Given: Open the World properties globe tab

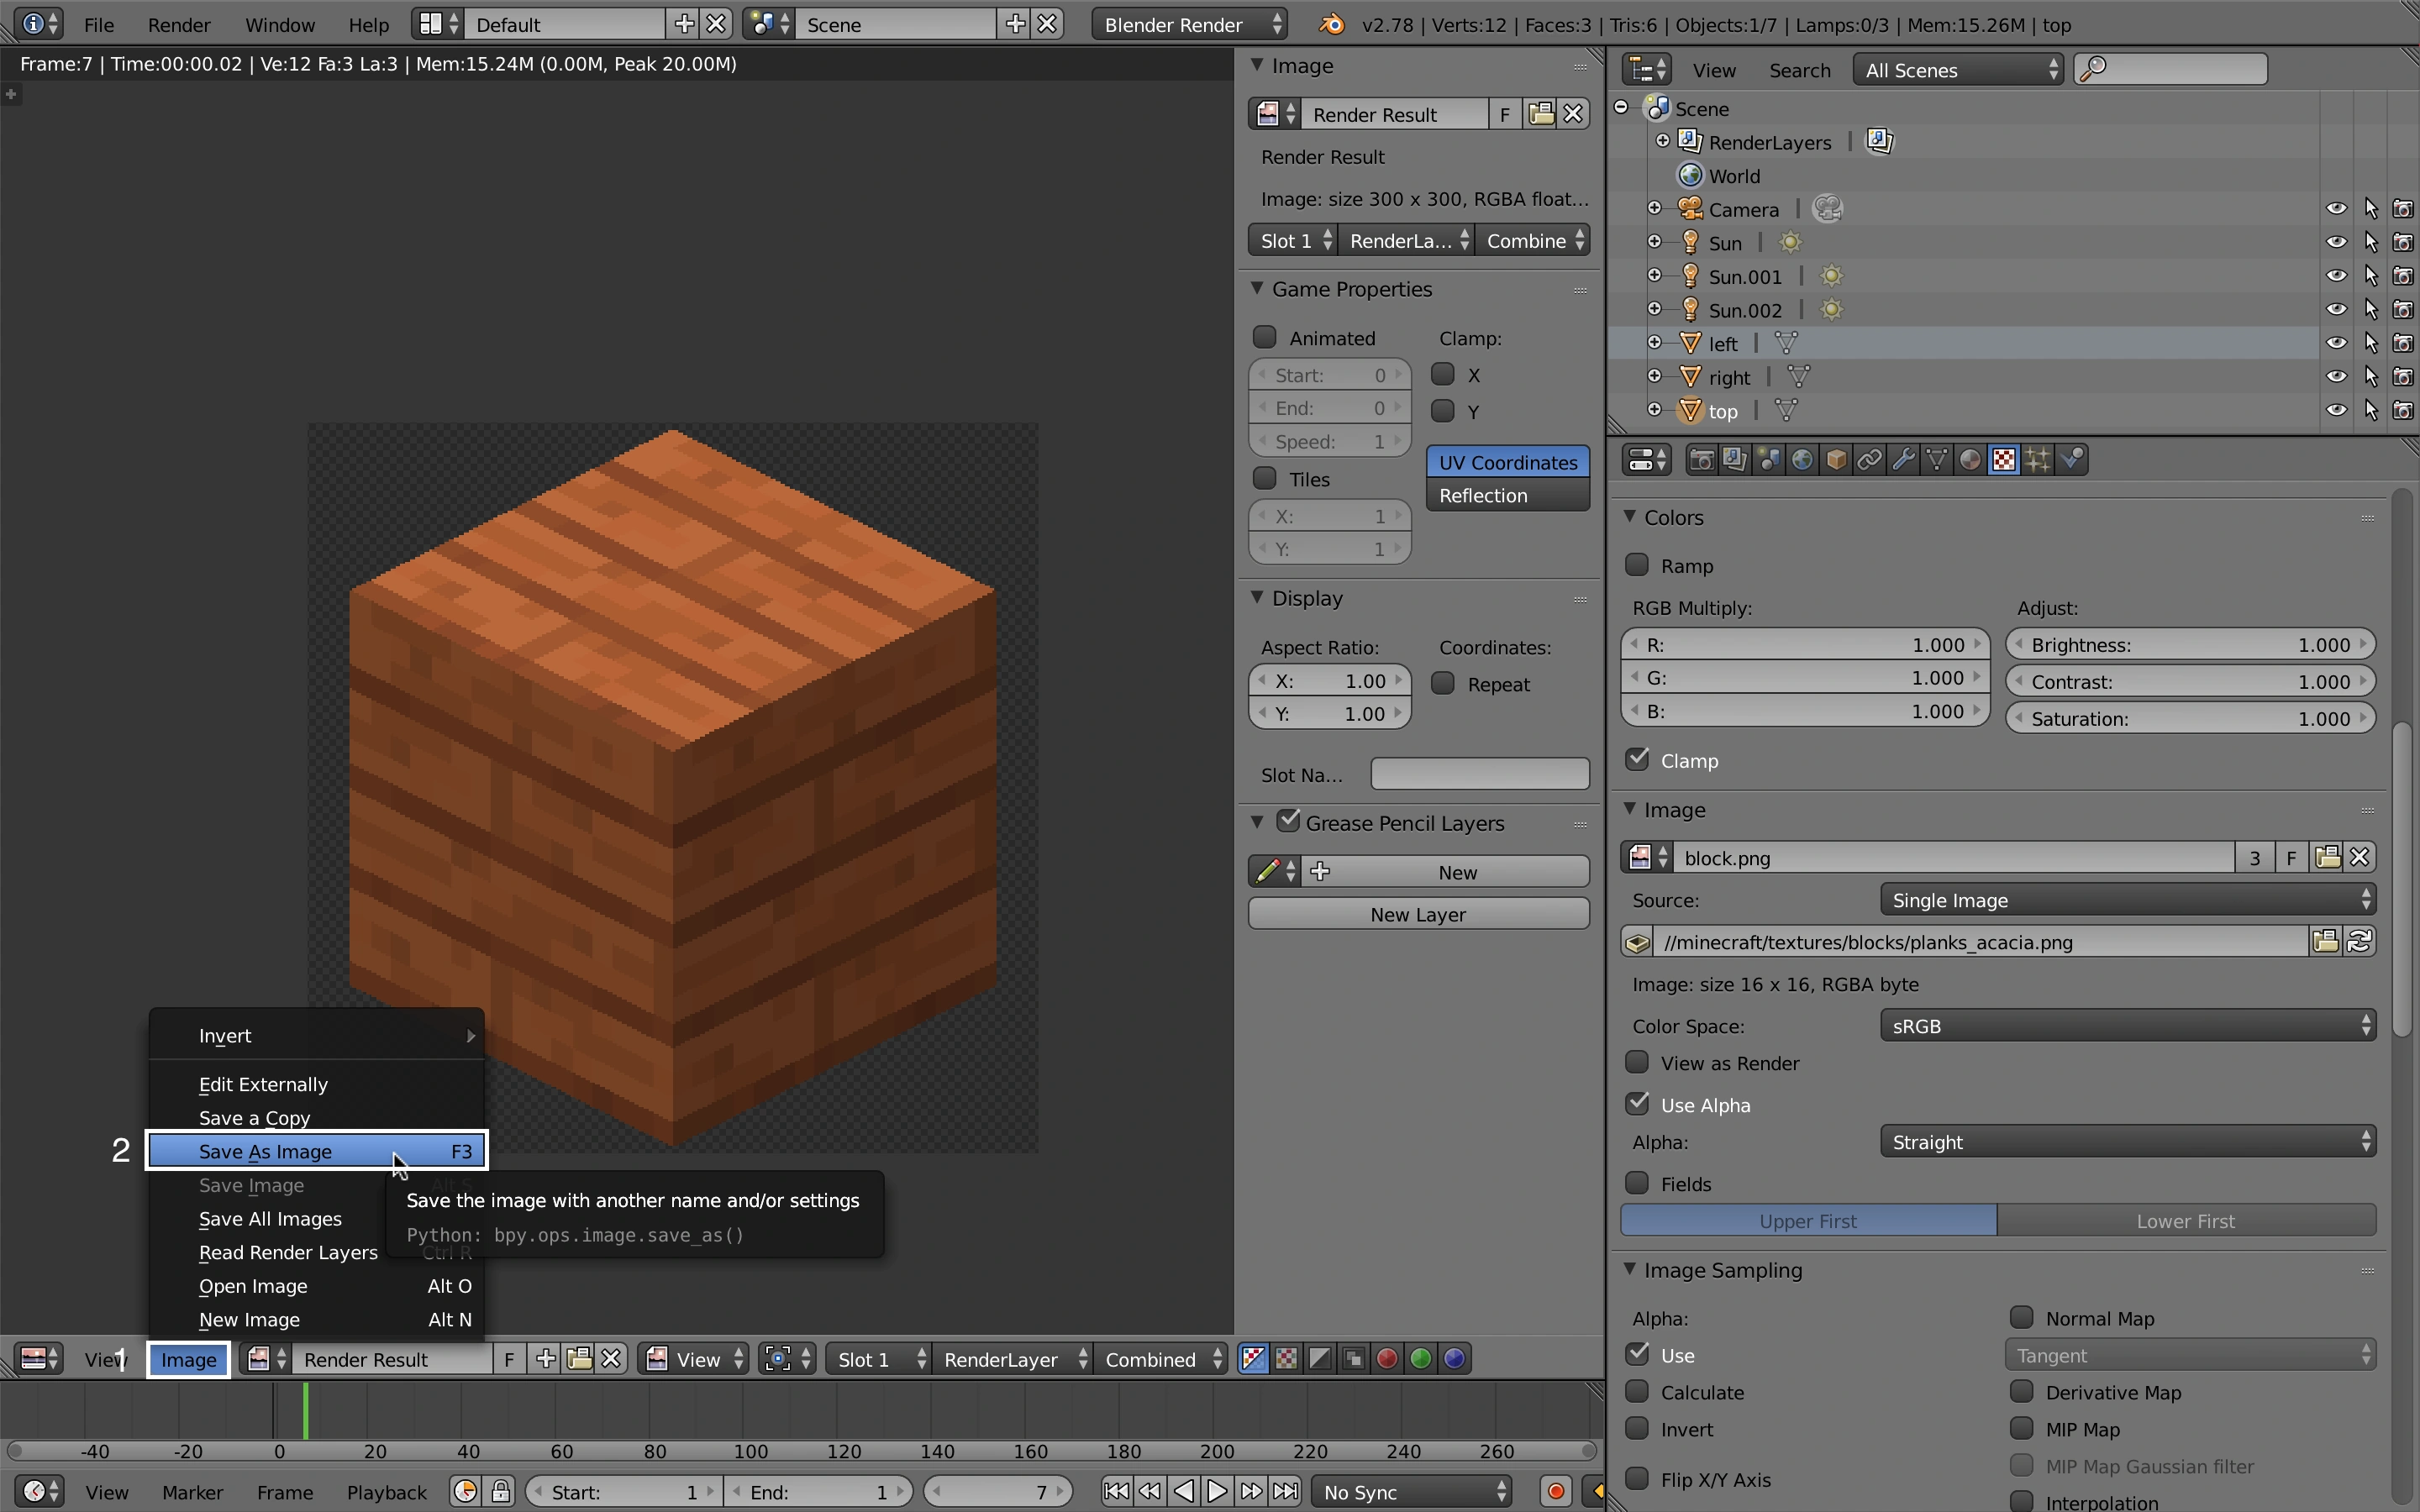Looking at the screenshot, I should click(x=1802, y=459).
